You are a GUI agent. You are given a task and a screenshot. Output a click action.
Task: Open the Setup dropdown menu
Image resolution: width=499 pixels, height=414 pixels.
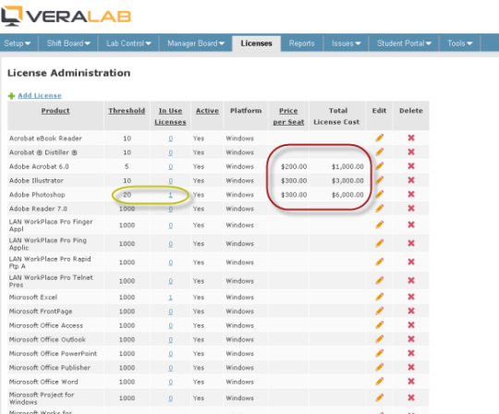point(18,43)
